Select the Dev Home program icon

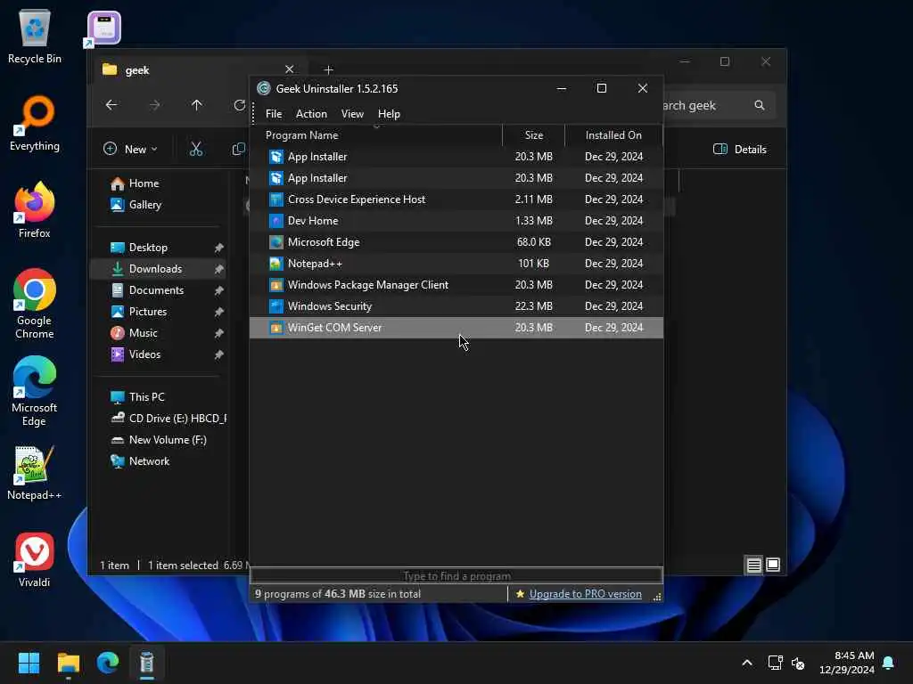pyautogui.click(x=276, y=221)
